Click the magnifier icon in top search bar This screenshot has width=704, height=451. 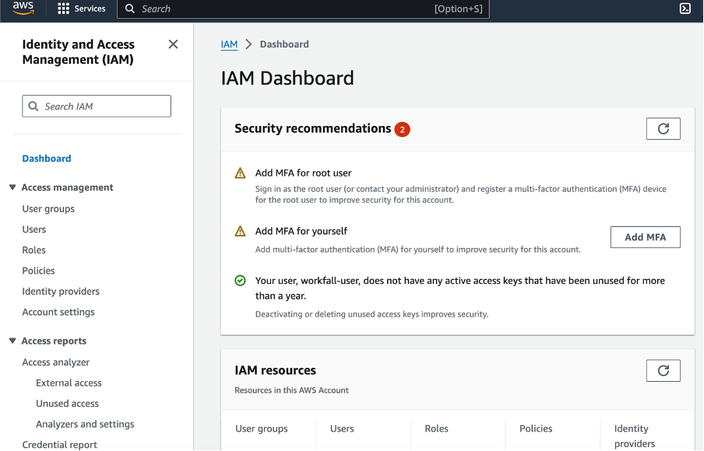130,9
